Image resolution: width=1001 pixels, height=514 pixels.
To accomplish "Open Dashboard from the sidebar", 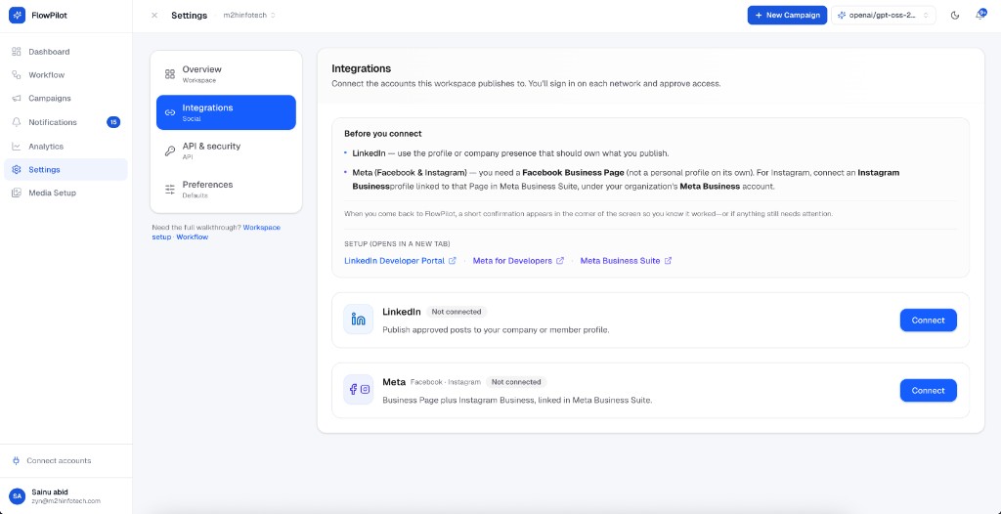I will pos(65,52).
